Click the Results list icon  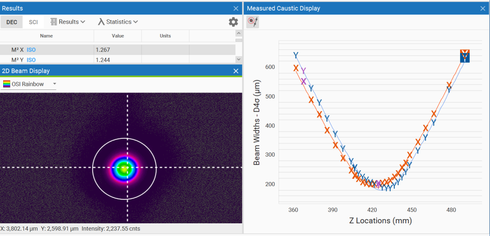click(x=54, y=22)
